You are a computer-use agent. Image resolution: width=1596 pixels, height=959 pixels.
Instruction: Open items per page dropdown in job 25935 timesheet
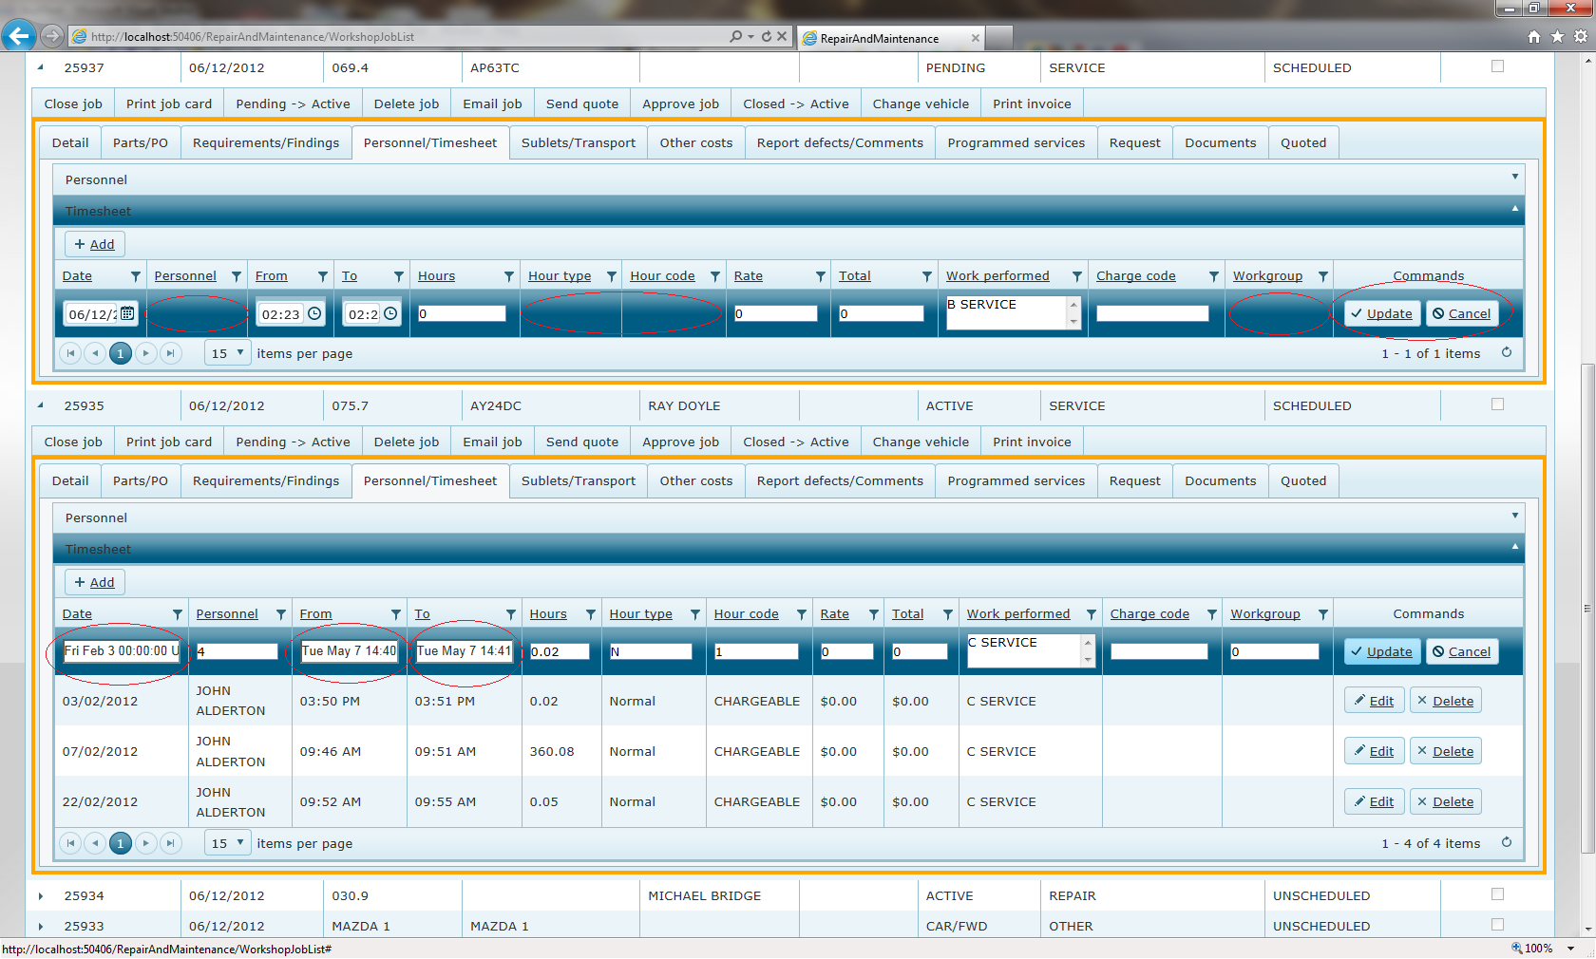pos(228,843)
